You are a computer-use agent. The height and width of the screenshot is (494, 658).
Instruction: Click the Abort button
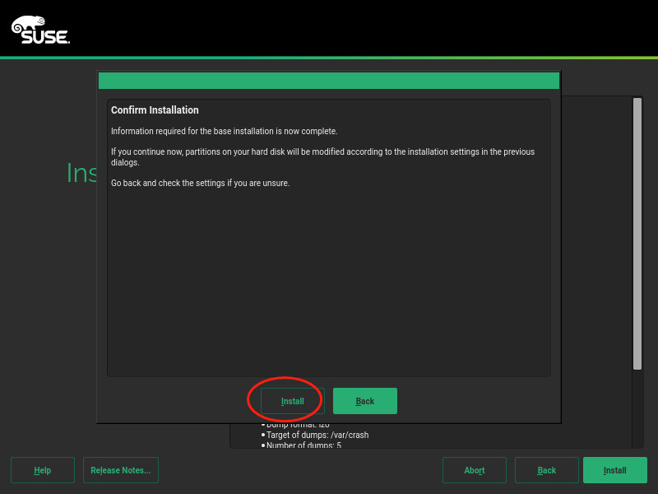click(x=475, y=470)
